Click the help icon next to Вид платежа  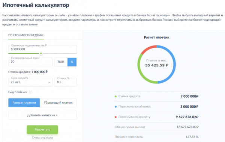[31, 92]
